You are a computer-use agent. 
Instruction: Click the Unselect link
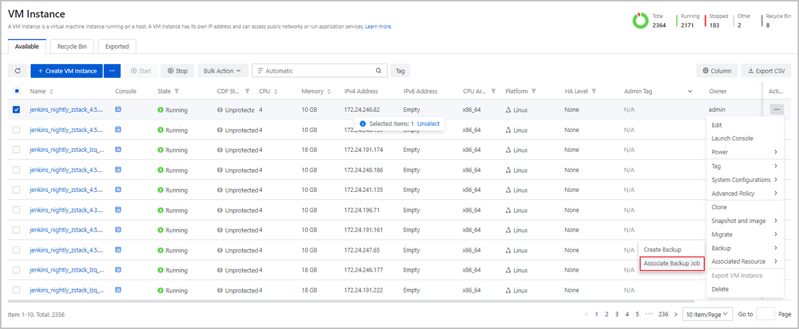click(x=428, y=124)
